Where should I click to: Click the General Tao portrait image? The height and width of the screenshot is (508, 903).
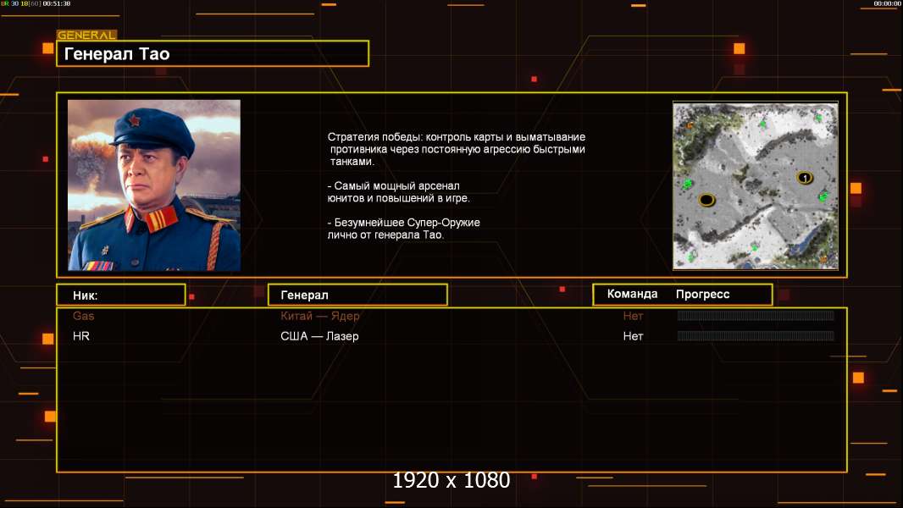(x=154, y=185)
